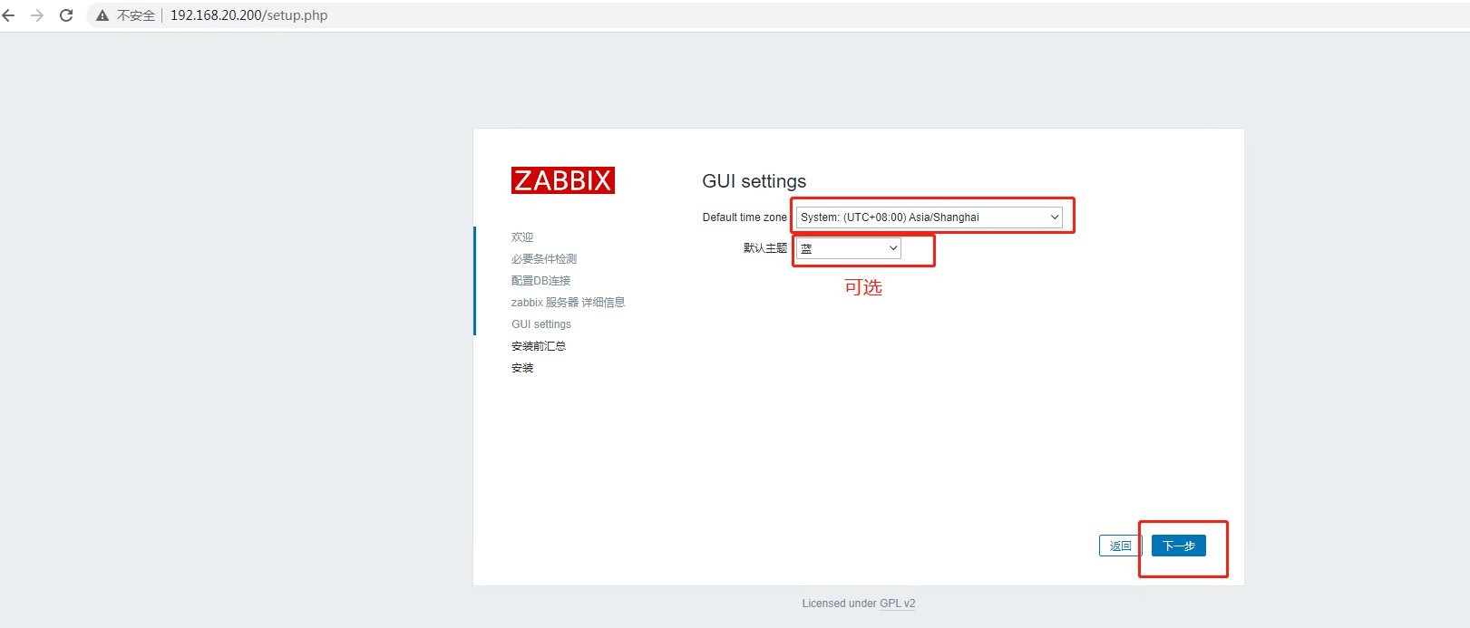1470x628 pixels.
Task: Click the 下一步 button
Action: point(1179,546)
